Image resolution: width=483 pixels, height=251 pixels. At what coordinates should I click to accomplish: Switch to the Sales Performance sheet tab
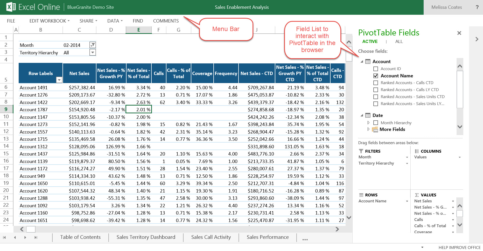268,237
